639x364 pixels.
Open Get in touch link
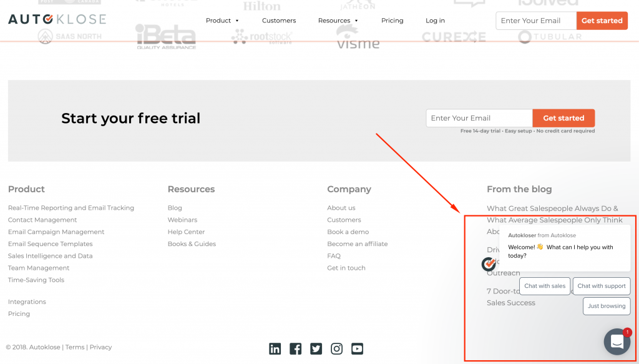tap(346, 268)
